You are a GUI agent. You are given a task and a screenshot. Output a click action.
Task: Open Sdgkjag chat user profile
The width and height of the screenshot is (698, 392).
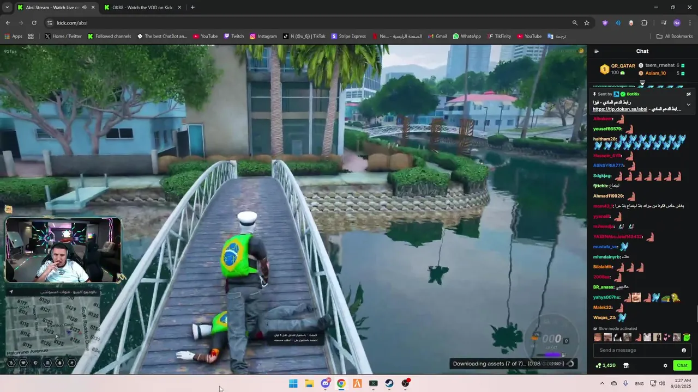pyautogui.click(x=602, y=176)
